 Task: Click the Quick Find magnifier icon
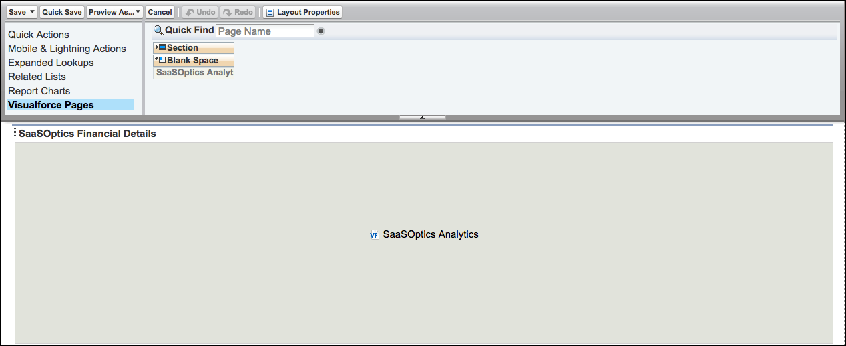[158, 30]
